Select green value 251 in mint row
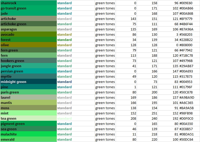Viewport: 200px width, 142px height. (154, 113)
